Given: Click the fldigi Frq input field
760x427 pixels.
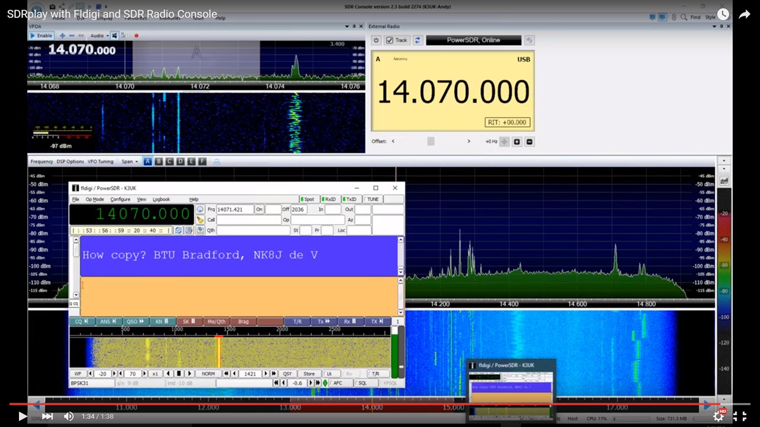Looking at the screenshot, I should point(235,209).
